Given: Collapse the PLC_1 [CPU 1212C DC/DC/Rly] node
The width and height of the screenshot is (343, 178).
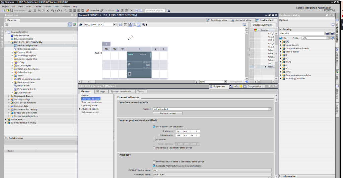Looking at the screenshot, I should tap(9, 42).
